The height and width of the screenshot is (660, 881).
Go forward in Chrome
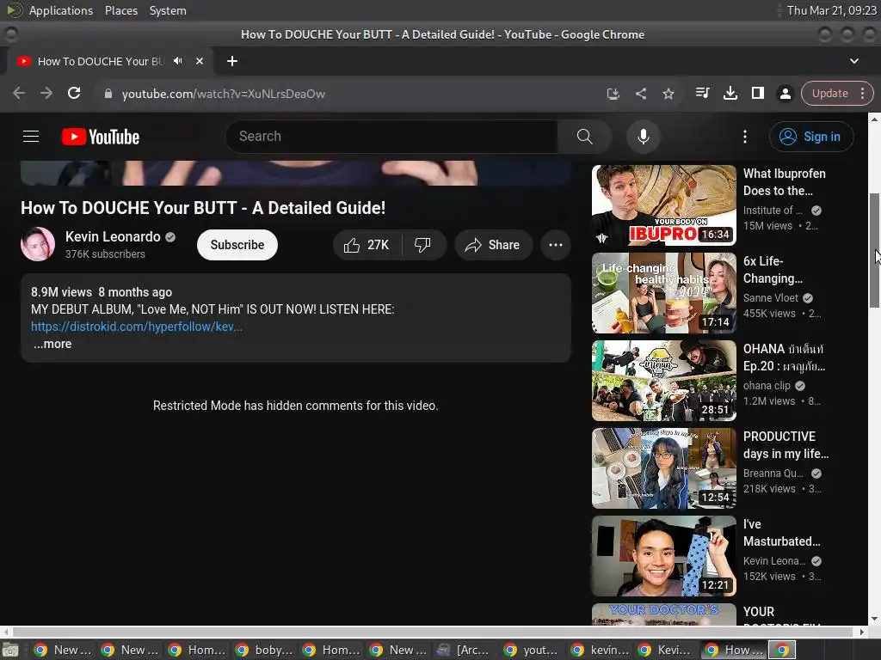[46, 93]
